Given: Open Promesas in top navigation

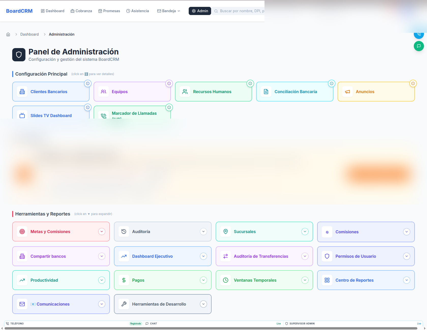Looking at the screenshot, I should coord(109,11).
